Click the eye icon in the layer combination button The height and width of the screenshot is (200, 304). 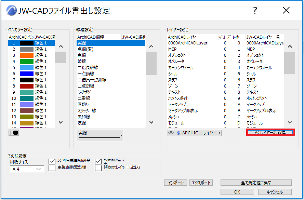click(171, 133)
